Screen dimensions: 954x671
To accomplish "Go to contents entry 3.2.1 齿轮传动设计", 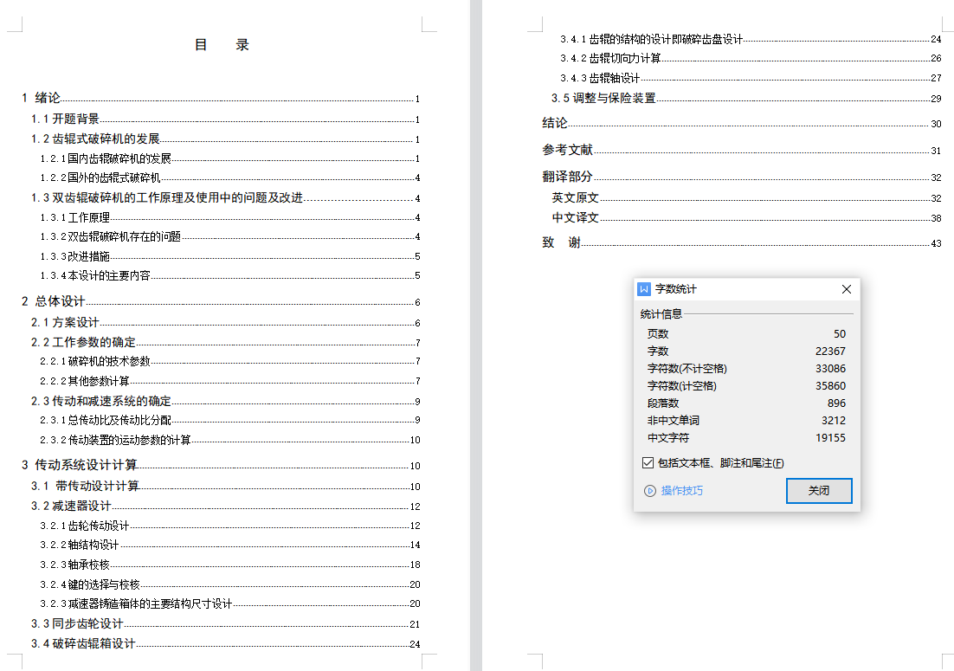I will point(85,526).
